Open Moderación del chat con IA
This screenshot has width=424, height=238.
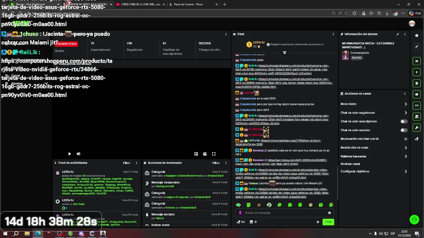pyautogui.click(x=374, y=139)
